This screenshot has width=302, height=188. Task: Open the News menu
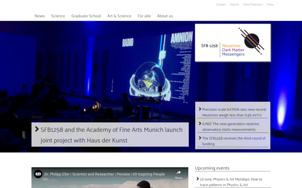[x=40, y=16]
